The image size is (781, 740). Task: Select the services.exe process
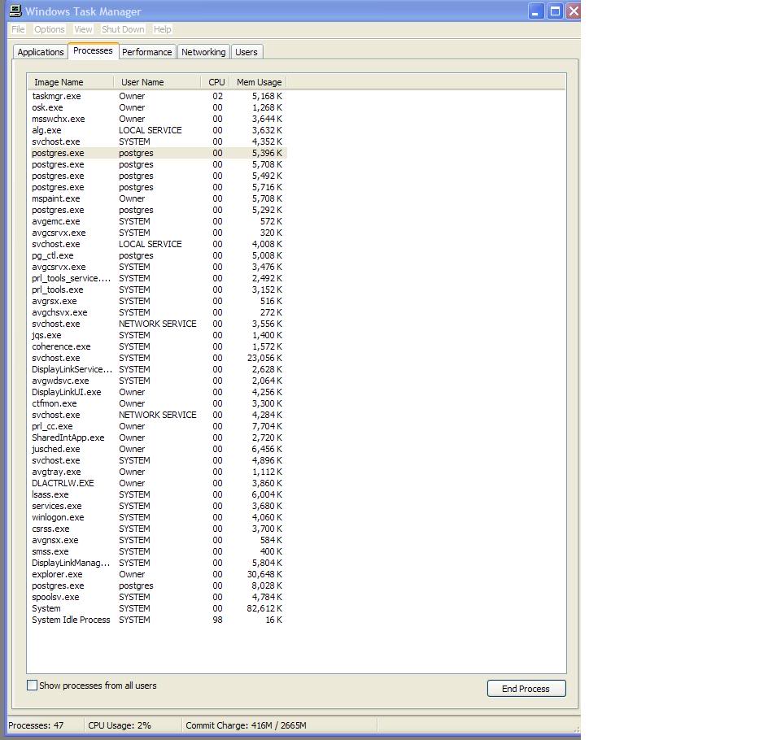pyautogui.click(x=159, y=506)
